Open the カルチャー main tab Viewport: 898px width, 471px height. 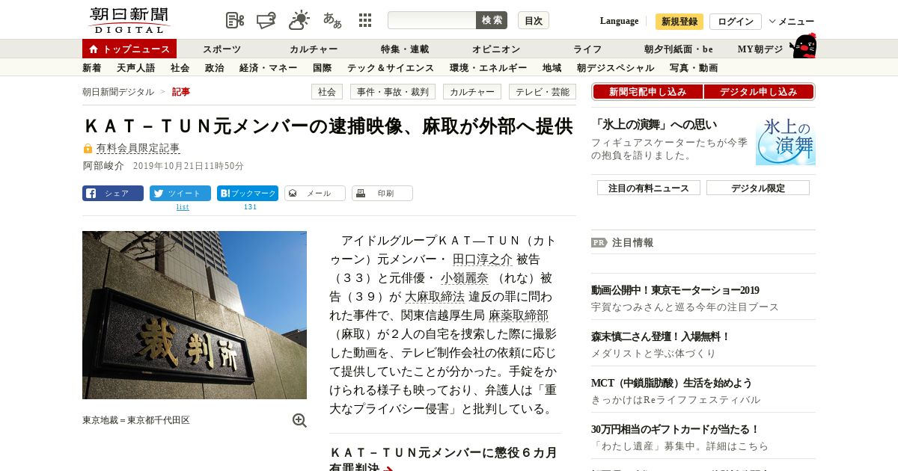coord(314,49)
